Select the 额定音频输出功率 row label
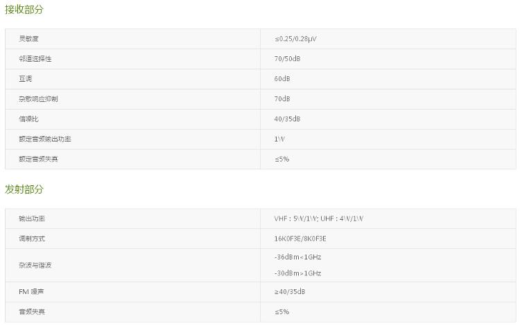The width and height of the screenshot is (520, 326). [x=45, y=139]
